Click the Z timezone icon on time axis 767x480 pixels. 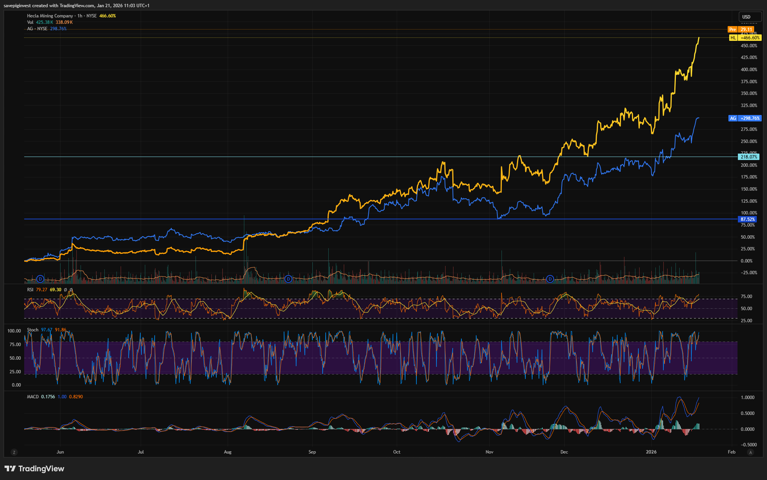(x=14, y=452)
